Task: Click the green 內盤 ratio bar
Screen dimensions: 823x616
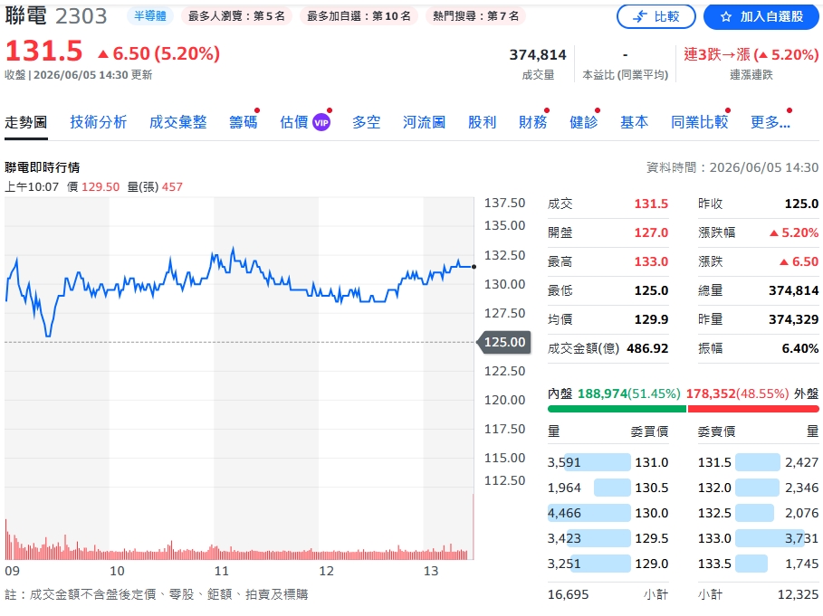Action: 617,409
